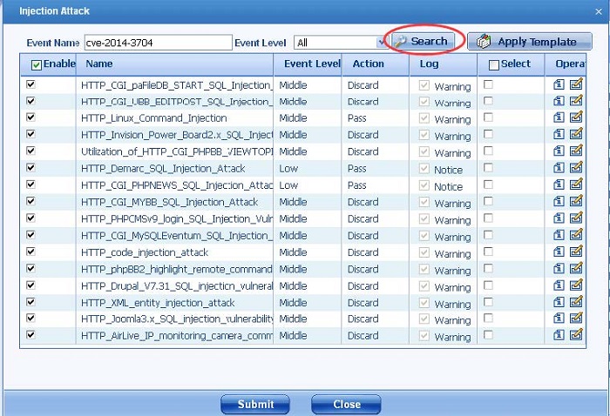The height and width of the screenshot is (416, 610).
Task: Click Warning log value of HTTP_Drupal_V7.31 row
Action: click(452, 288)
